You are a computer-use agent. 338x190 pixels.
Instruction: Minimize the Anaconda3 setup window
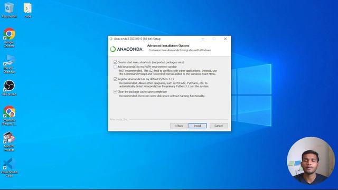pyautogui.click(x=203, y=39)
